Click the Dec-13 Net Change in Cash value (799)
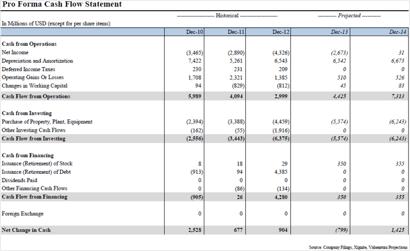 (x=341, y=230)
